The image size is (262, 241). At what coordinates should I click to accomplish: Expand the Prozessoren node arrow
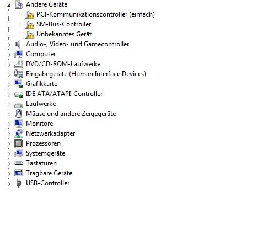pyautogui.click(x=9, y=144)
